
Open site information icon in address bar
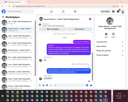pos(14,6)
